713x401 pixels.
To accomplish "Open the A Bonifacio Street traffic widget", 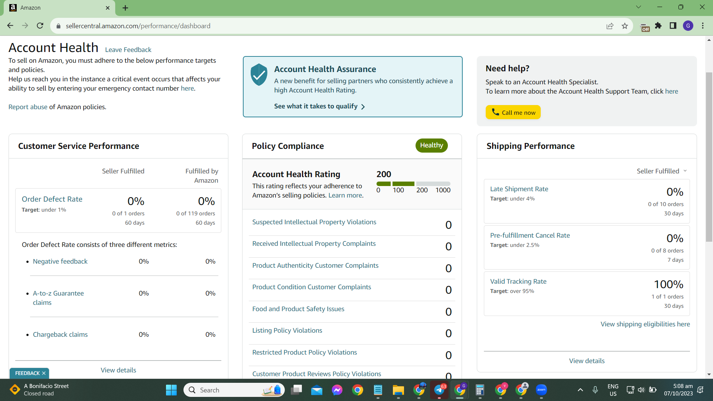I will pos(40,390).
